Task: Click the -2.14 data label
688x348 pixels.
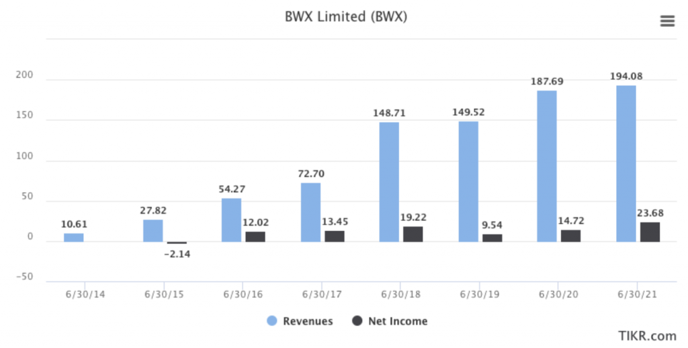Action: coord(177,254)
